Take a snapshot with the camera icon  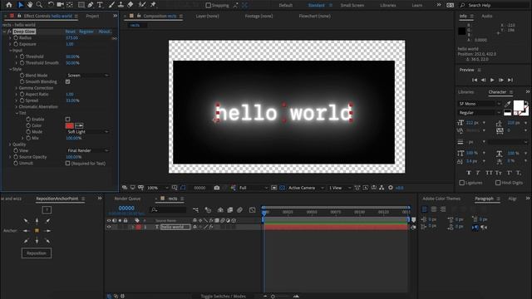pos(217,188)
